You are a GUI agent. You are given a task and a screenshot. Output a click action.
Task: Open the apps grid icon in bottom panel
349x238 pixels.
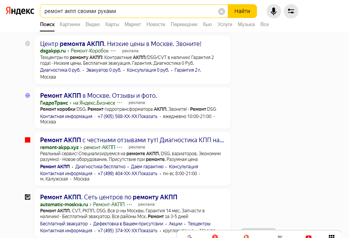(332, 236)
